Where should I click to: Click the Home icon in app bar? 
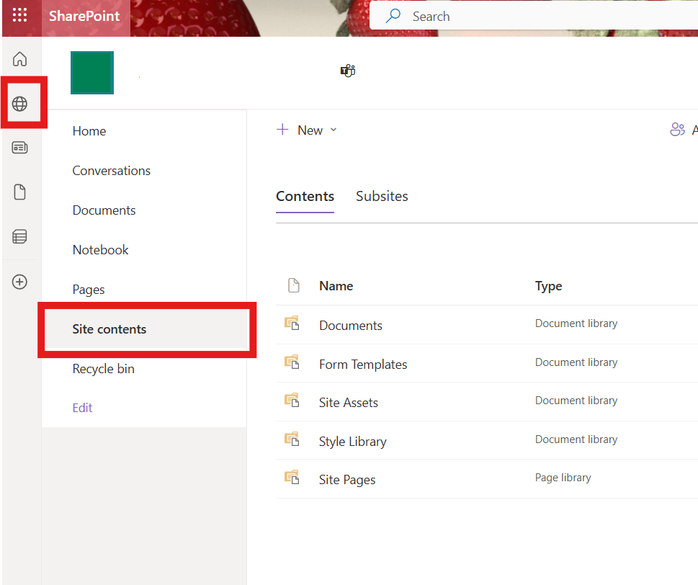(20, 59)
